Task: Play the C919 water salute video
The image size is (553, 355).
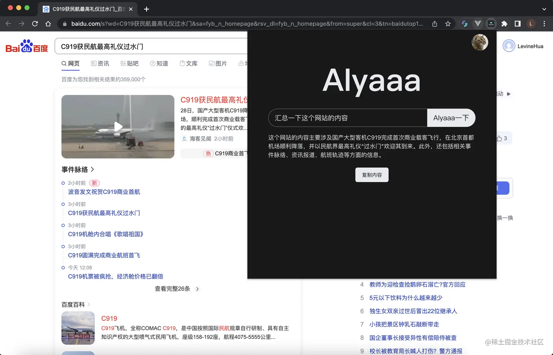Action: click(x=118, y=127)
